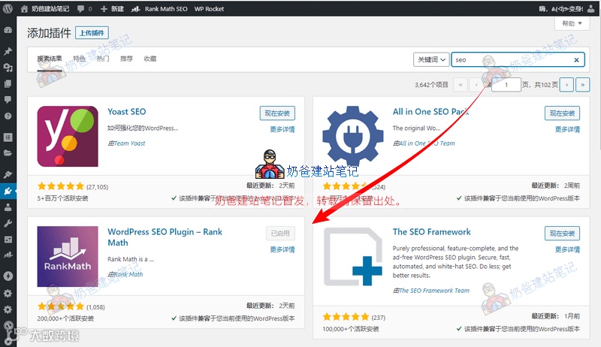
Task: Open 更多详情 for Yoast SEO
Action: [x=282, y=129]
